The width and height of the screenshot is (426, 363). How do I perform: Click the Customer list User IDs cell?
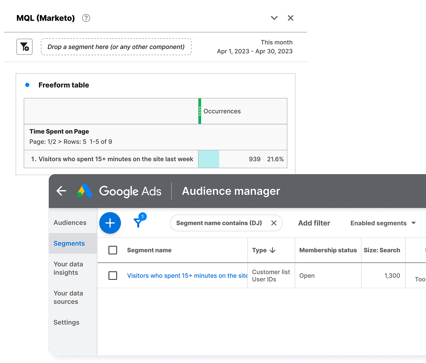click(x=271, y=276)
